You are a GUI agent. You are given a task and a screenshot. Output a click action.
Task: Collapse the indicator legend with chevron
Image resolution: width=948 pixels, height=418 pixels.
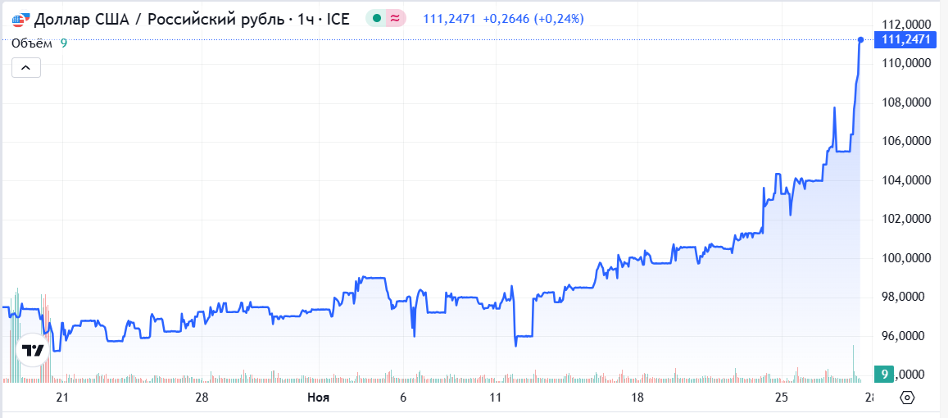[x=25, y=68]
